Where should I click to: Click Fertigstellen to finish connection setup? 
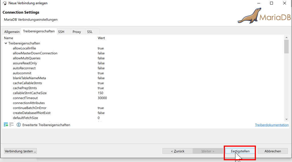tap(240, 151)
